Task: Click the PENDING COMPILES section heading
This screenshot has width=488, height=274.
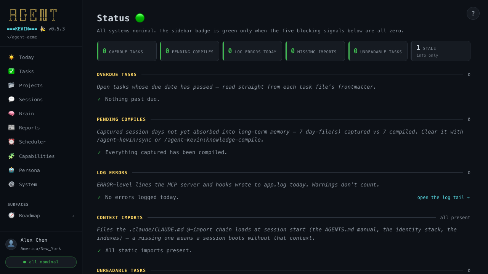Action: point(121,119)
